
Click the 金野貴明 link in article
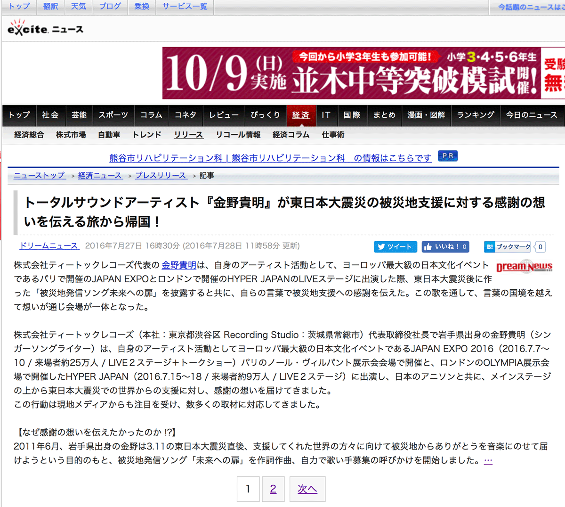pyautogui.click(x=178, y=265)
